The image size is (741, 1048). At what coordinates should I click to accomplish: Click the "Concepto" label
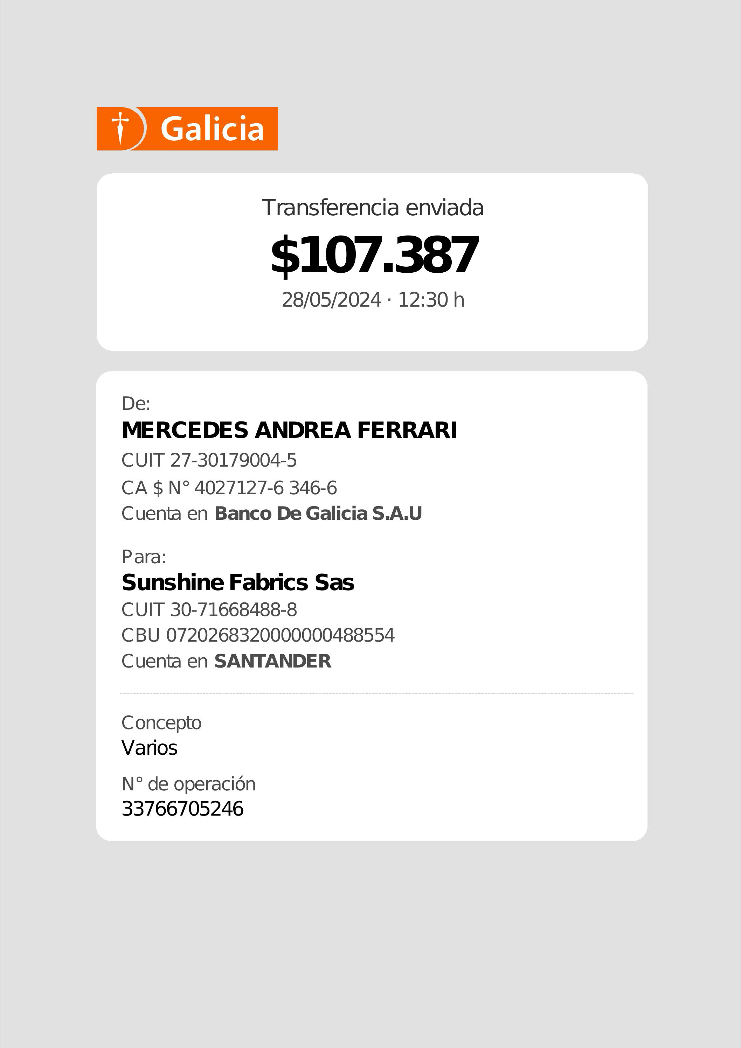(161, 722)
